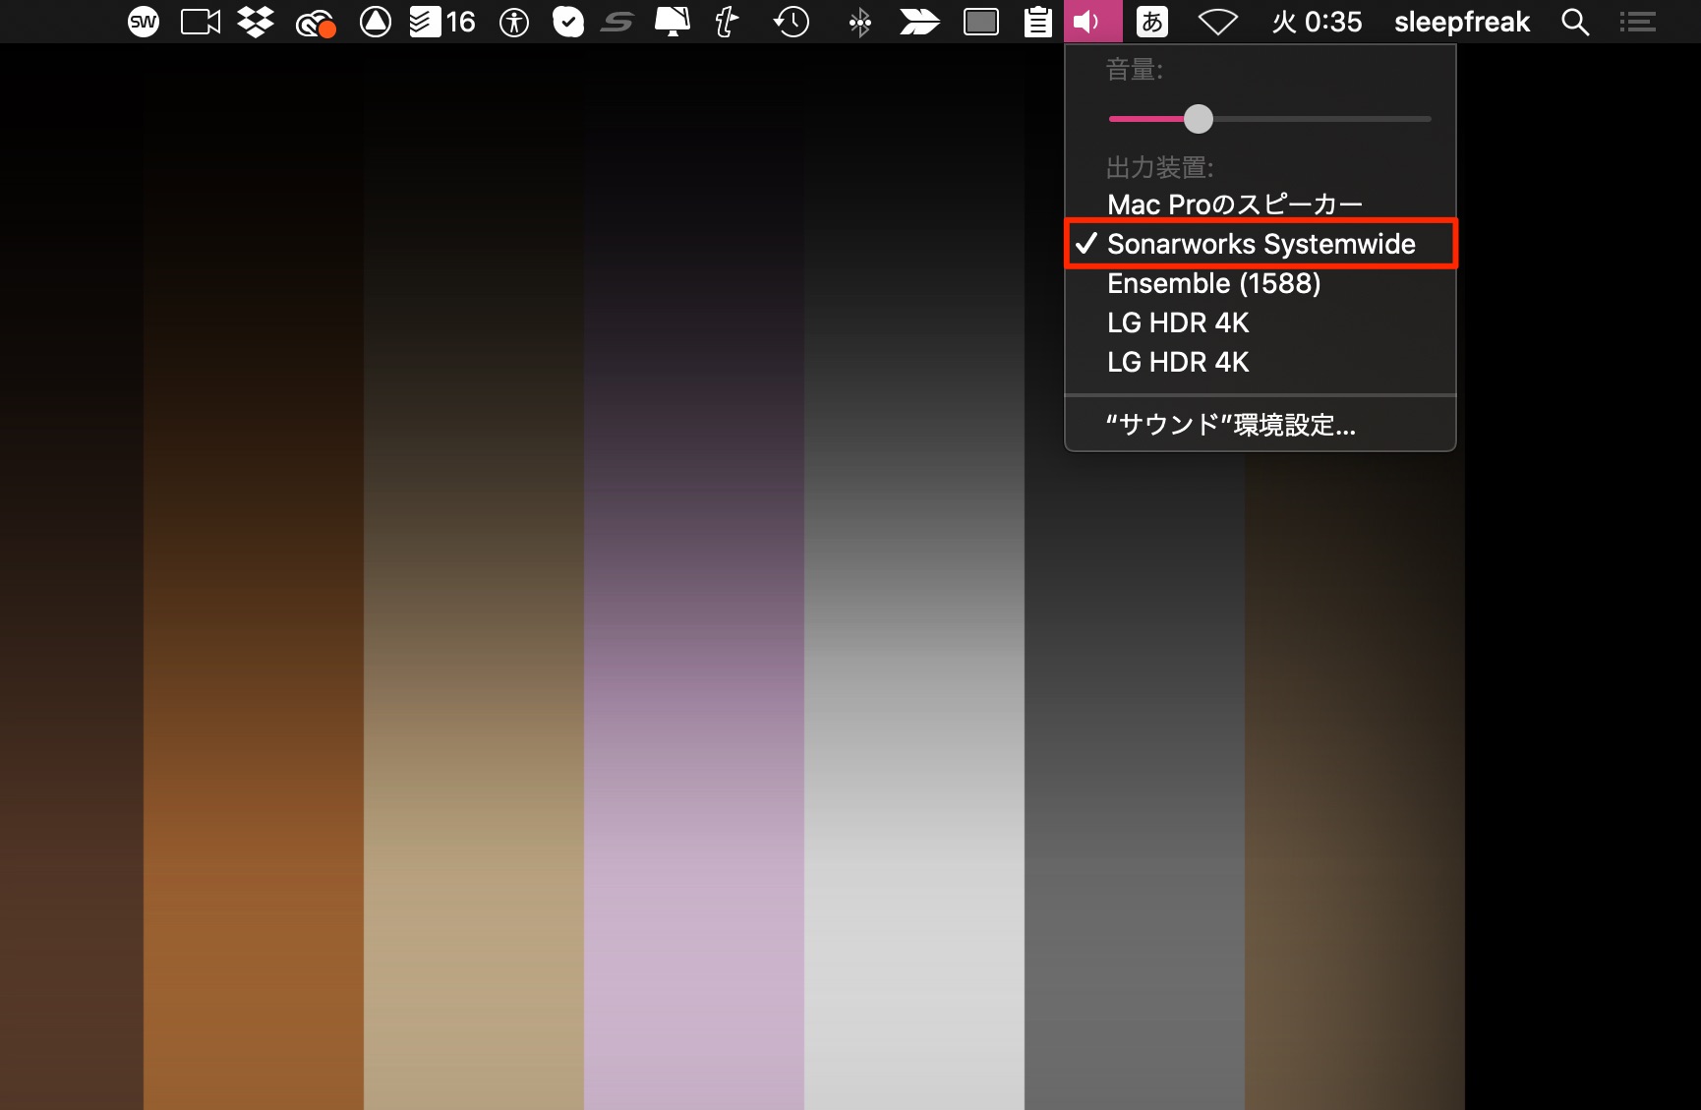Open the Wi-Fi status menu
This screenshot has height=1110, width=1701.
click(x=1217, y=22)
